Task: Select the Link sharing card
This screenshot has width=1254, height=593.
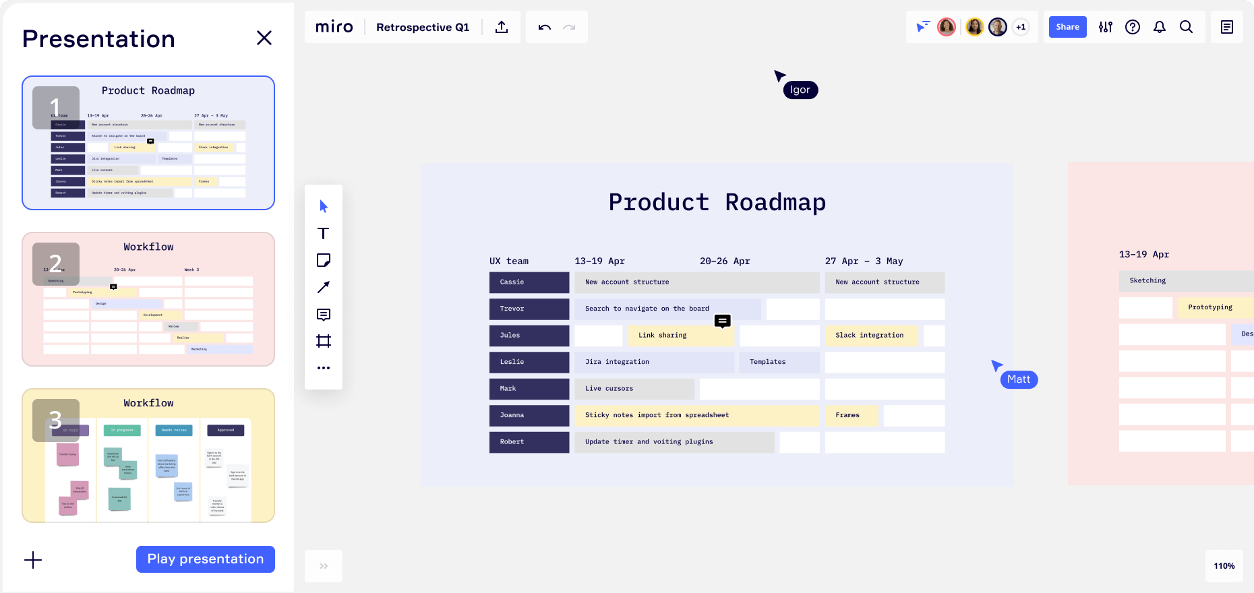Action: tap(681, 336)
